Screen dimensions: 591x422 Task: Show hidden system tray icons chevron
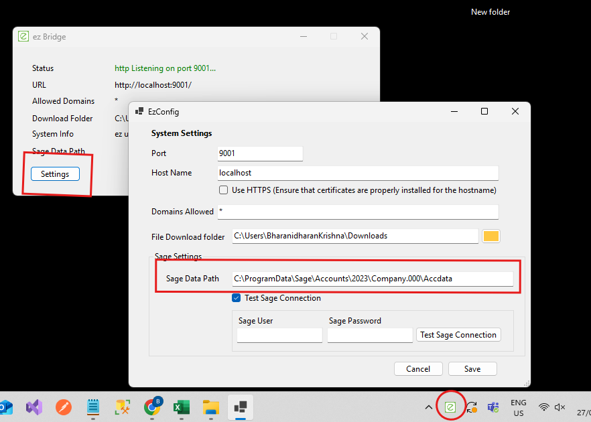tap(429, 407)
